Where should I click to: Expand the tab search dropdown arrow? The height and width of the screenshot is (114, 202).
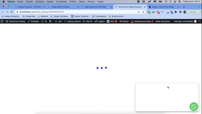[x=199, y=7]
